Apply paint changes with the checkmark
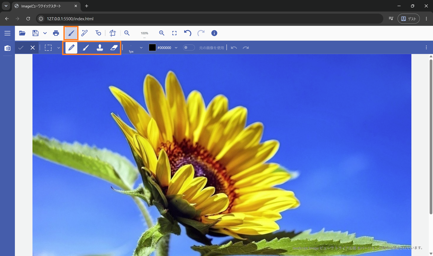 21,48
